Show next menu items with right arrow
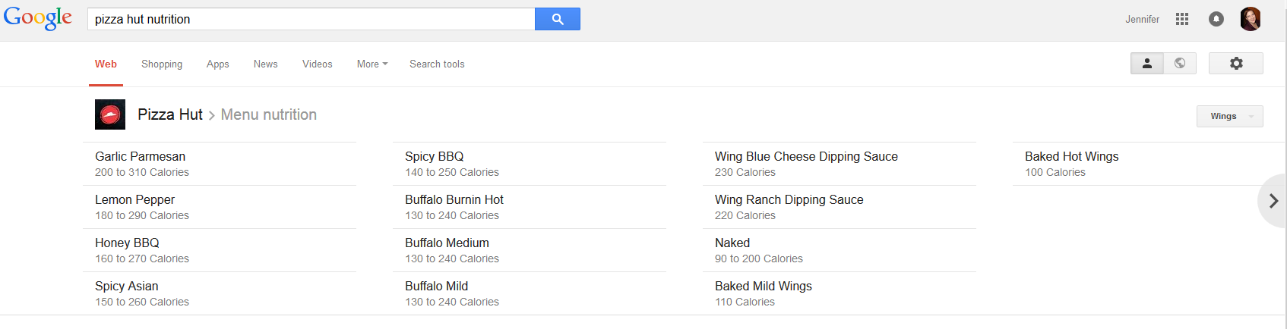The image size is (1287, 329). [1273, 201]
